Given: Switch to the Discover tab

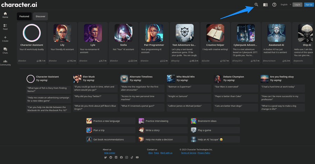Looking at the screenshot, I should point(40,16).
